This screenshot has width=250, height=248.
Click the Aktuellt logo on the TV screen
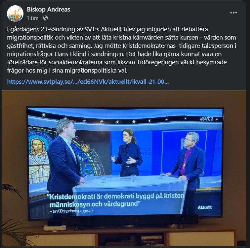tap(205, 207)
